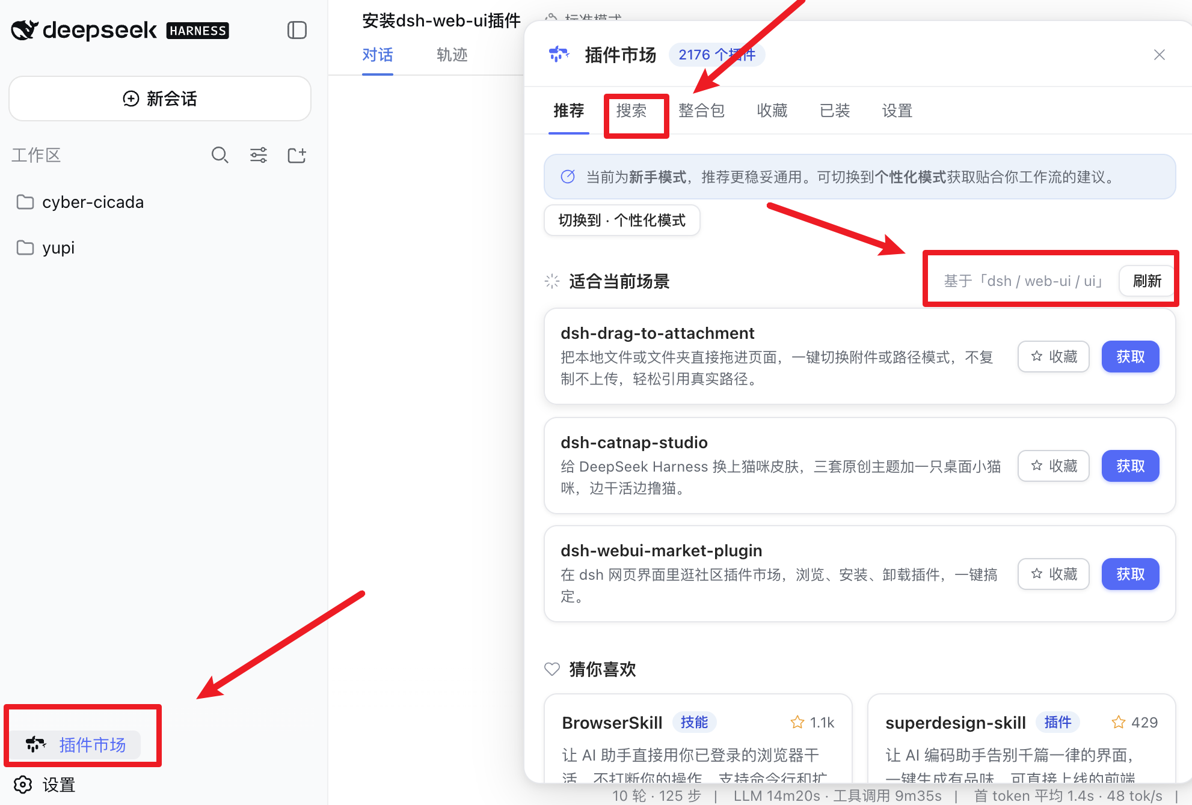Open the dsh-drag-to-attachment plugin title
The width and height of the screenshot is (1192, 805).
(657, 333)
